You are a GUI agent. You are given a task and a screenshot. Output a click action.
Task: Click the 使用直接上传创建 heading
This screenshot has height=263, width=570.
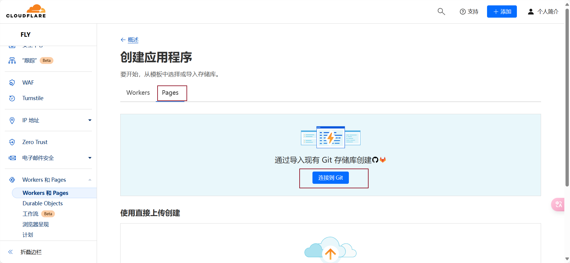click(150, 213)
